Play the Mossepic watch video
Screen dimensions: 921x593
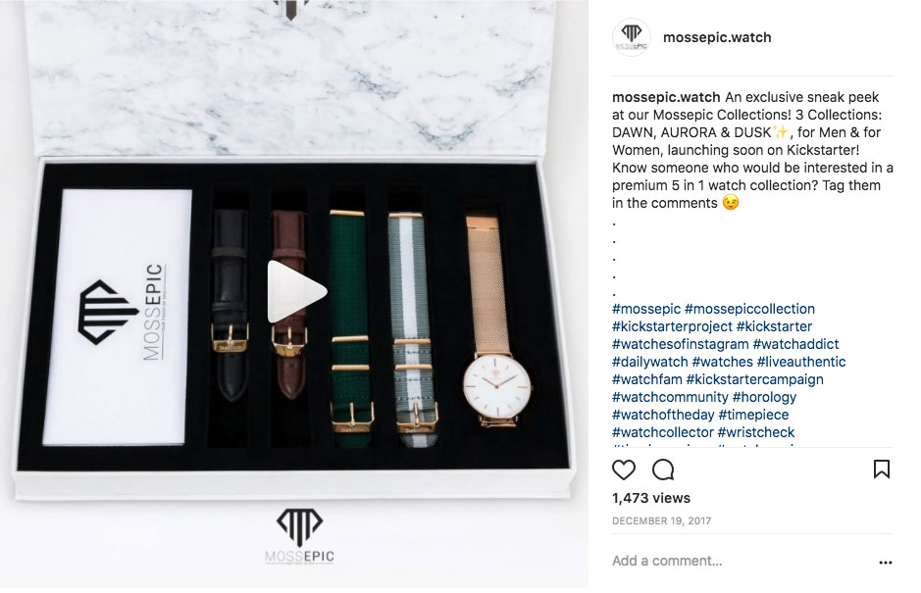click(296, 292)
